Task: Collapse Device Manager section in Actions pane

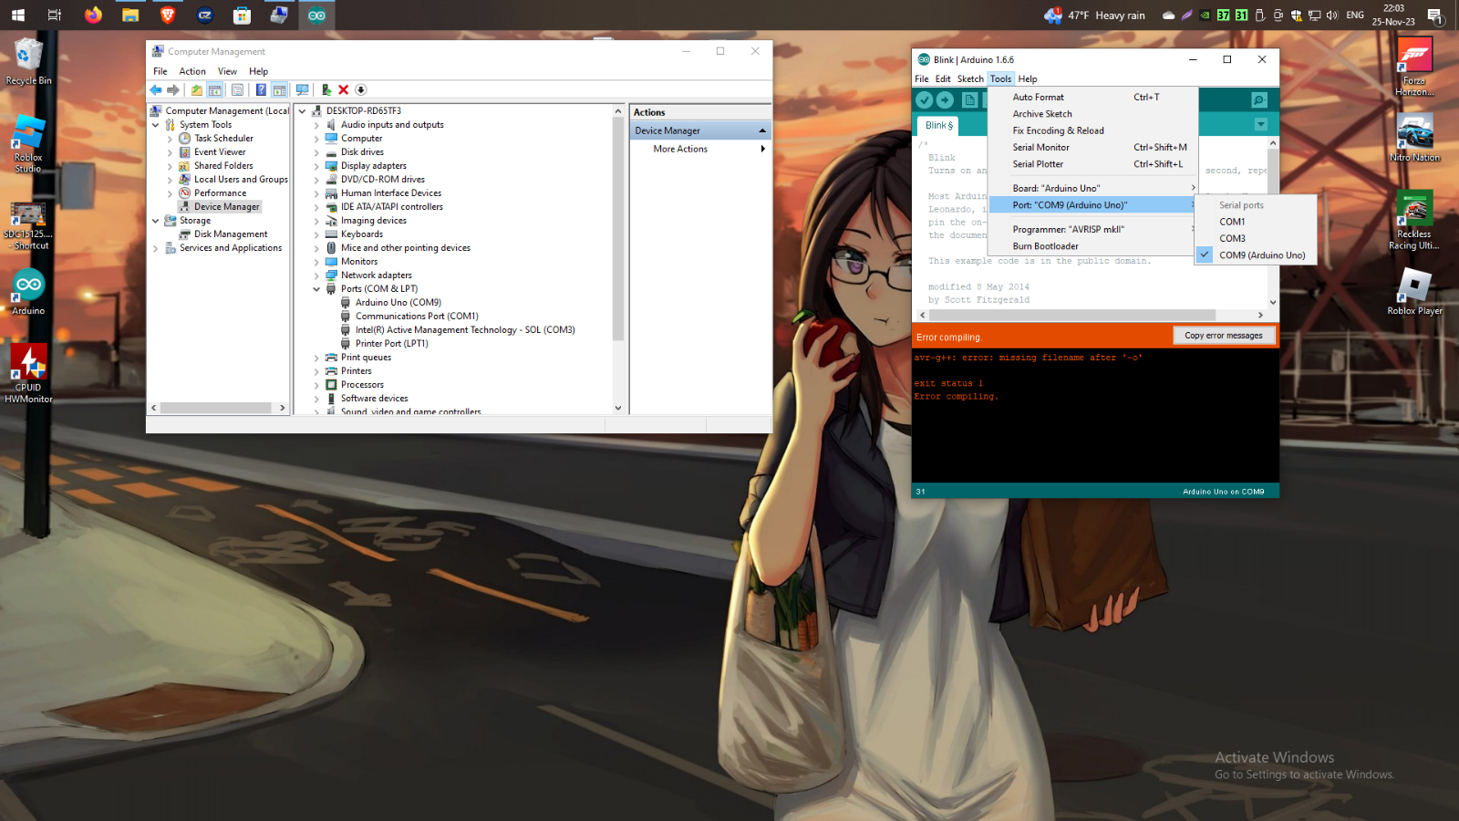Action: click(762, 130)
